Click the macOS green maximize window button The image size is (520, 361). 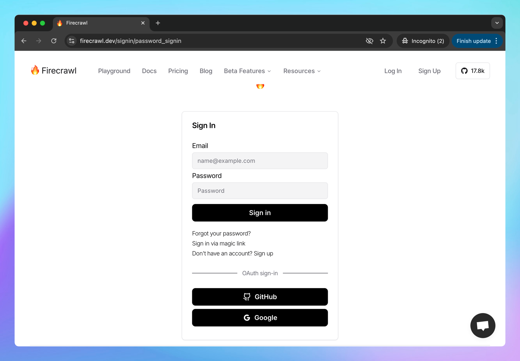[42, 23]
